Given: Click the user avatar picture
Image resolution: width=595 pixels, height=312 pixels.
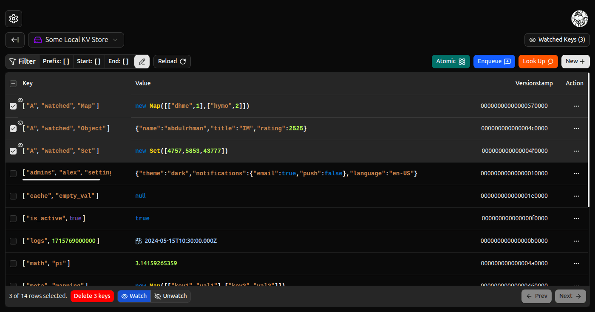Looking at the screenshot, I should pos(580,19).
